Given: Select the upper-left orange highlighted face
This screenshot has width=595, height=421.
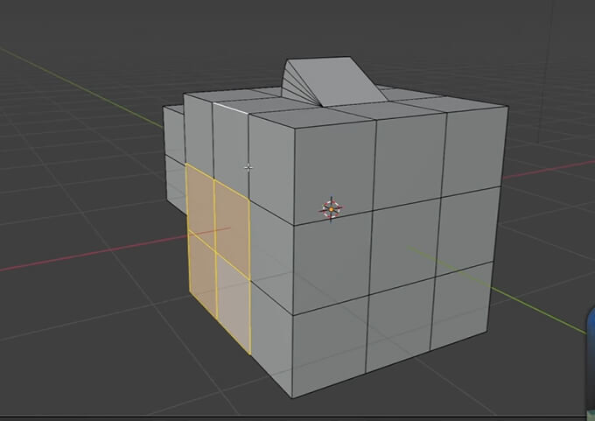Looking at the screenshot, I should click(x=199, y=200).
